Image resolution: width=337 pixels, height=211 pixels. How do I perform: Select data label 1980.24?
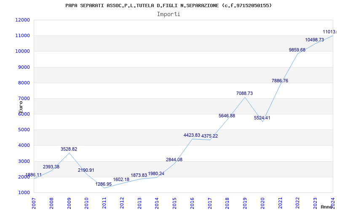(156, 173)
